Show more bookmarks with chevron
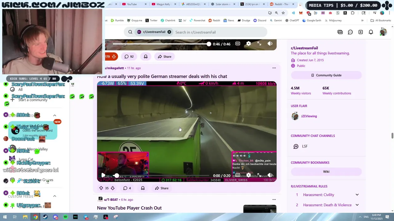 [362, 21]
